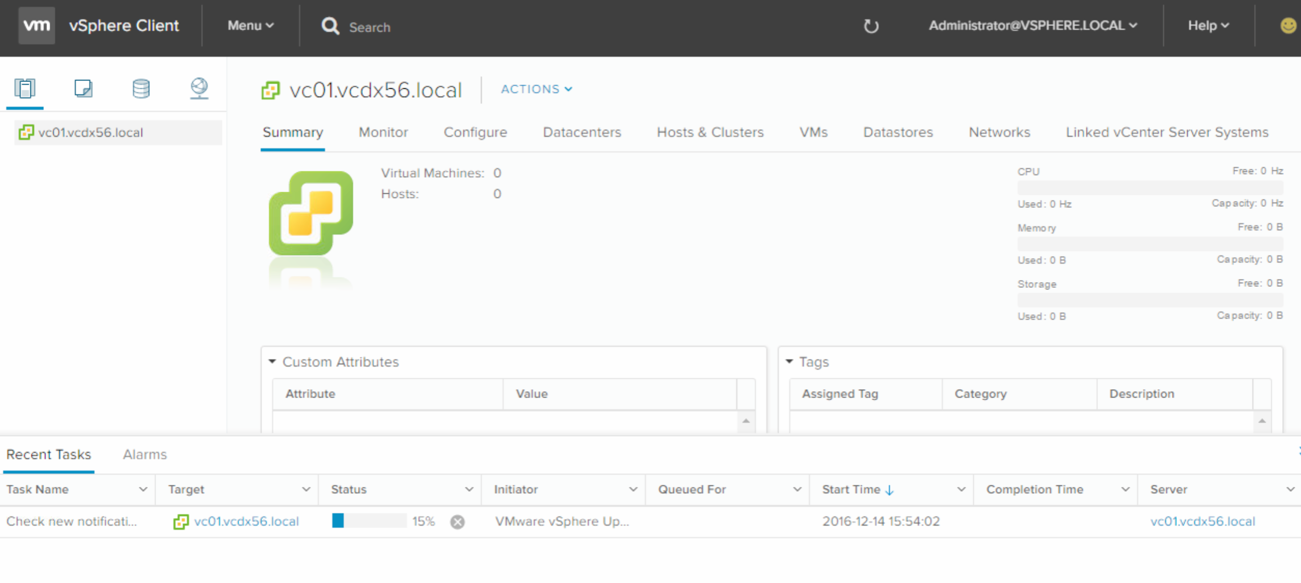Open vc01.vcdx56.local link in Server column
The width and height of the screenshot is (1301, 583).
(x=1202, y=521)
